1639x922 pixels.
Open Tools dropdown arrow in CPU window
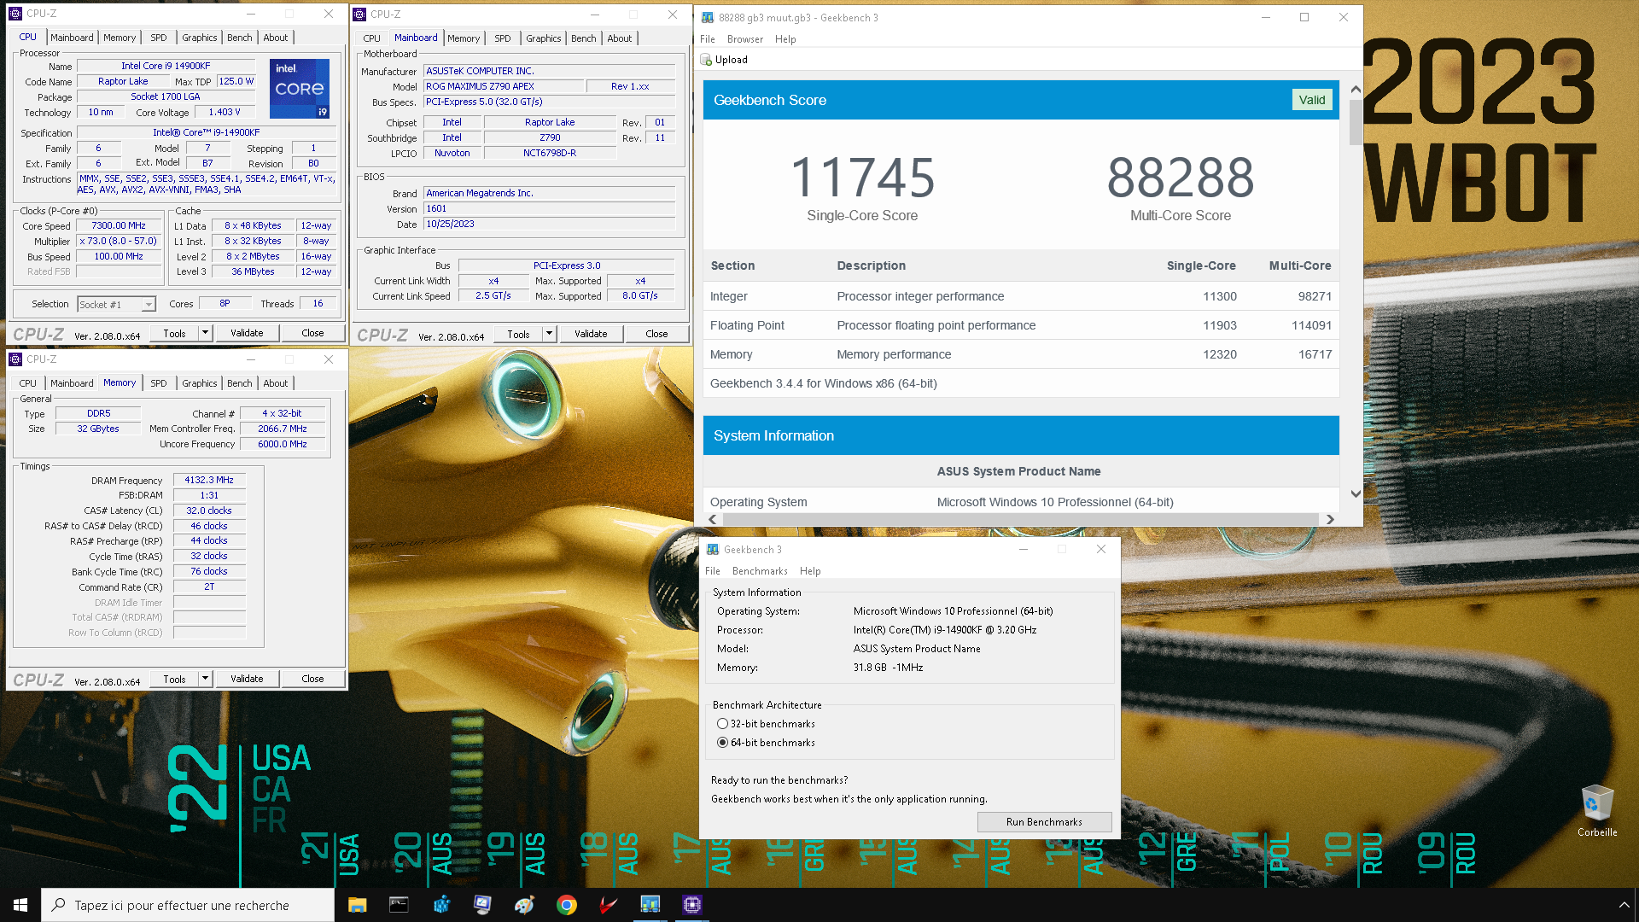205,333
